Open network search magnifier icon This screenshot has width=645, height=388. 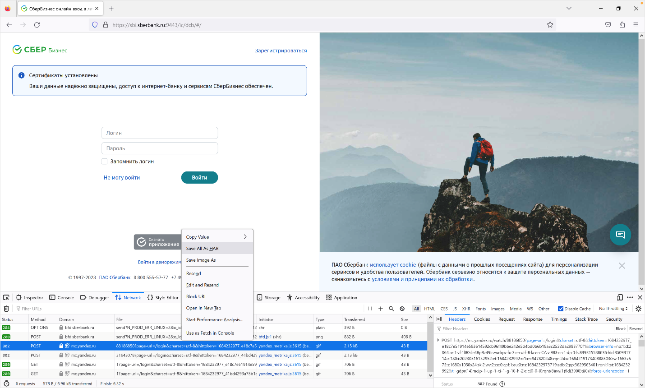coord(392,309)
